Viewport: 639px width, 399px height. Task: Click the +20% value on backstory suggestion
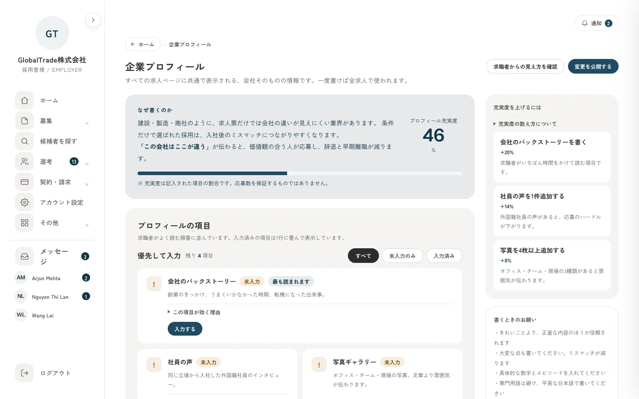(x=507, y=153)
